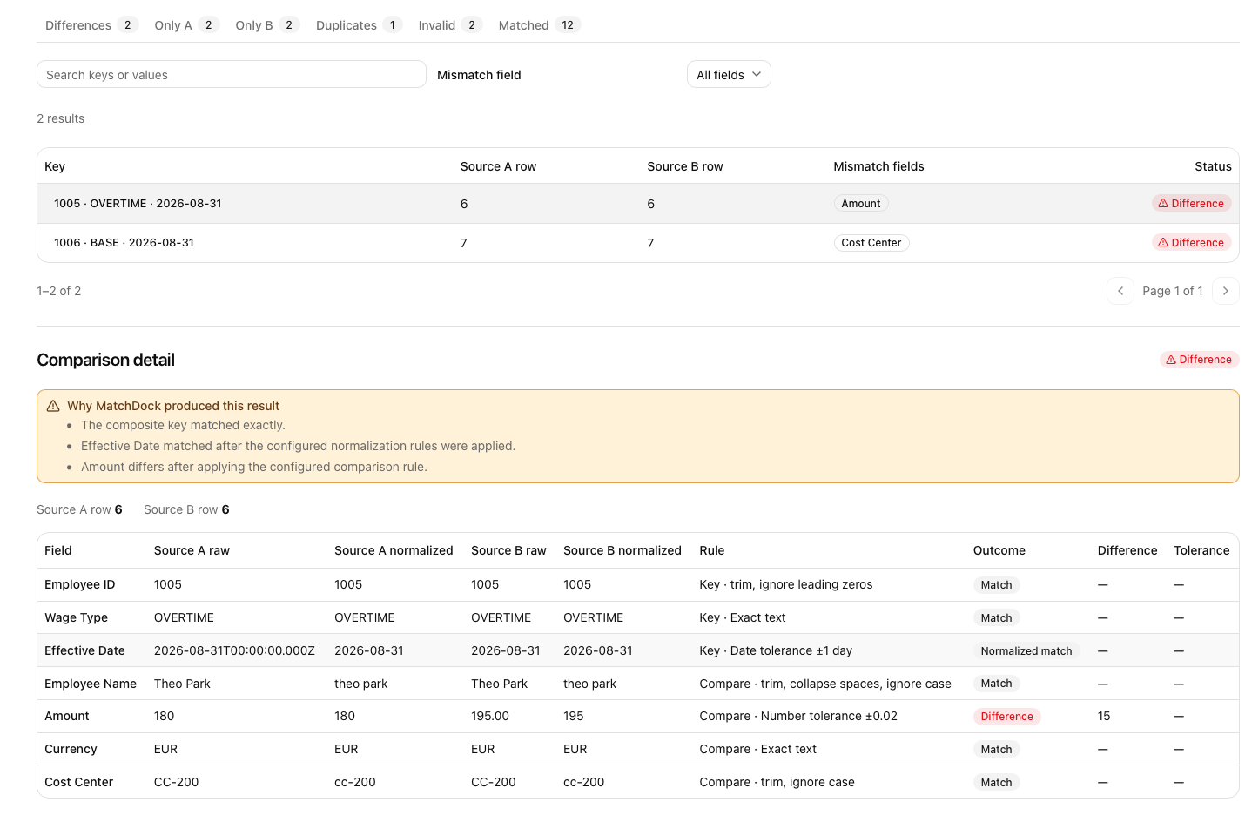The image size is (1245, 829).
Task: Click the red Difference outcome badge for Amount
Action: coord(1006,717)
